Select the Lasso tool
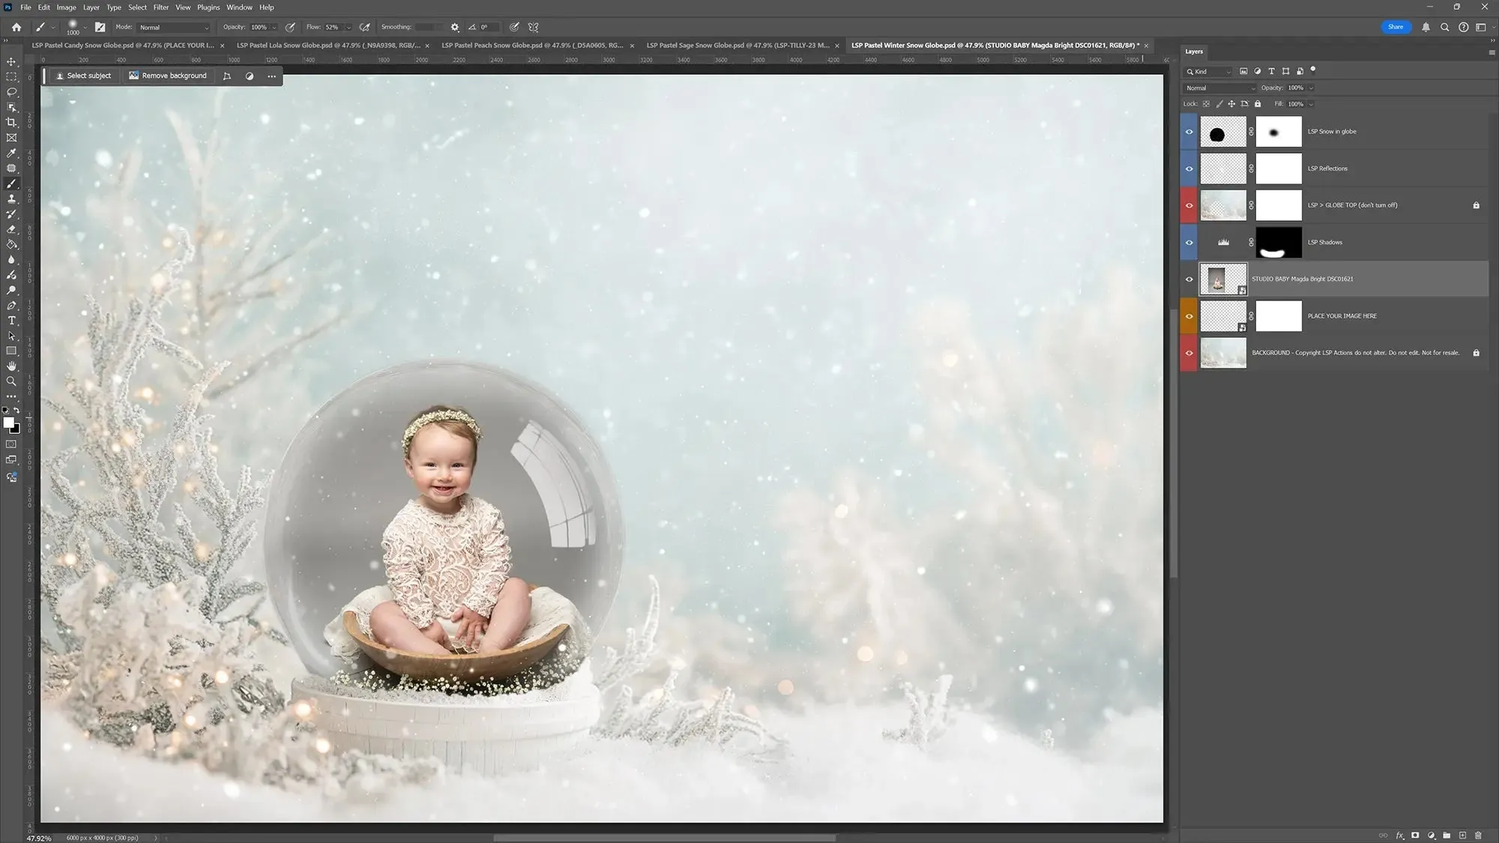Screen dimensions: 1499x843 pos(11,92)
